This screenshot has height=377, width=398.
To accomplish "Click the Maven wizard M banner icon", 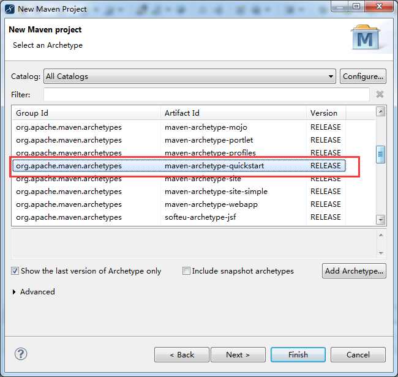I will tap(366, 37).
